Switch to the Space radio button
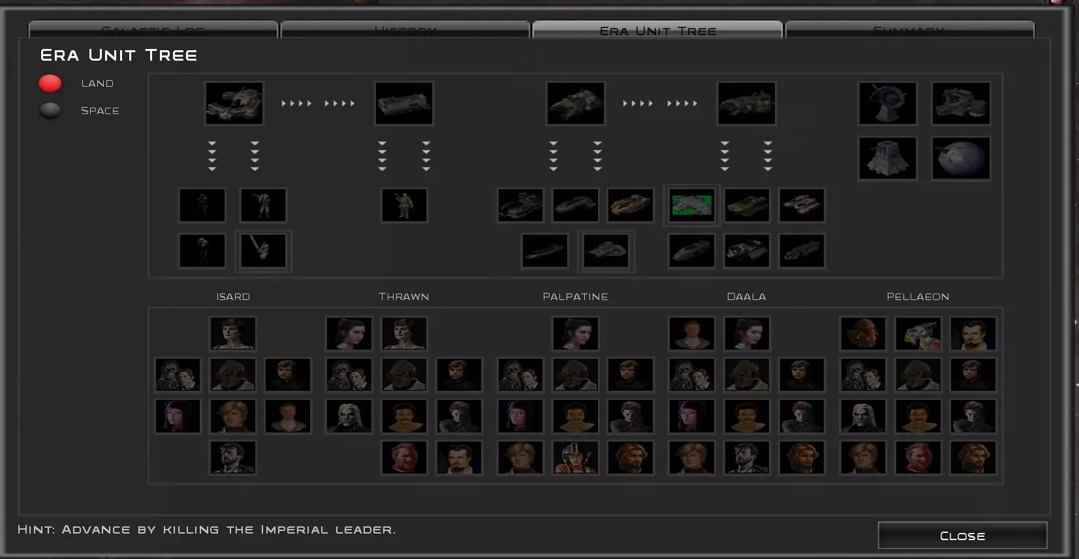 (50, 111)
